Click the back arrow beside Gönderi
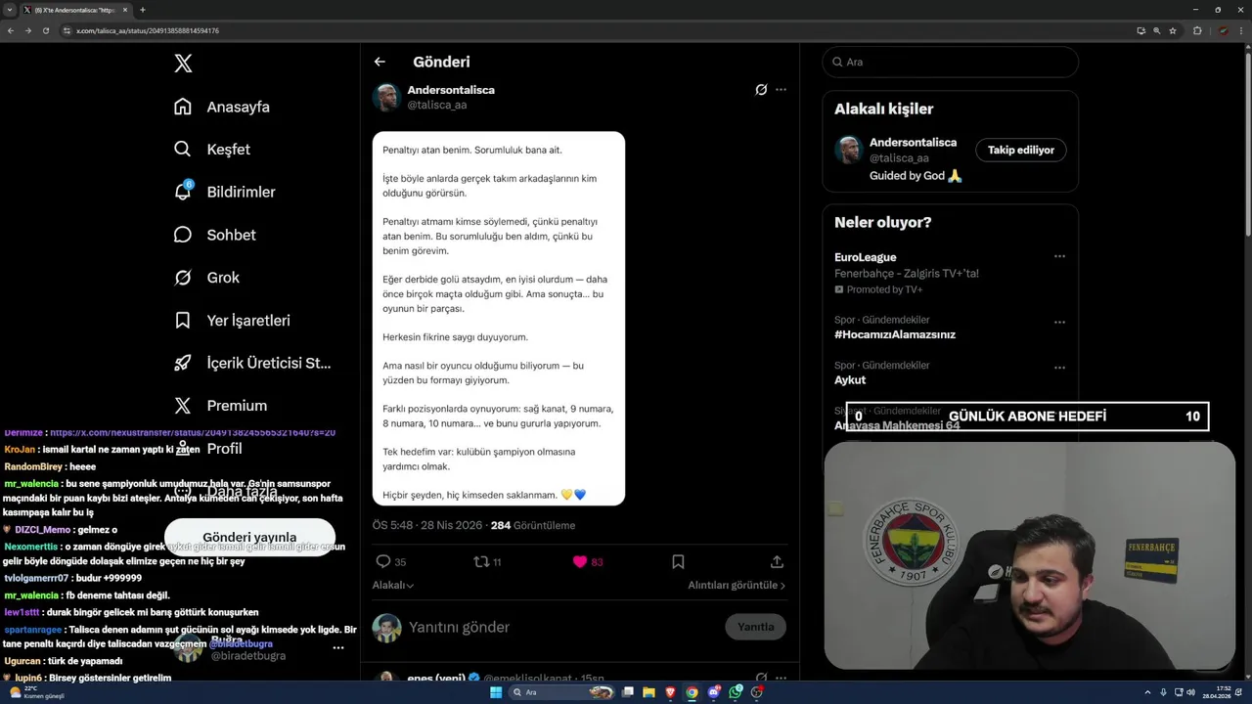The image size is (1252, 704). [380, 62]
